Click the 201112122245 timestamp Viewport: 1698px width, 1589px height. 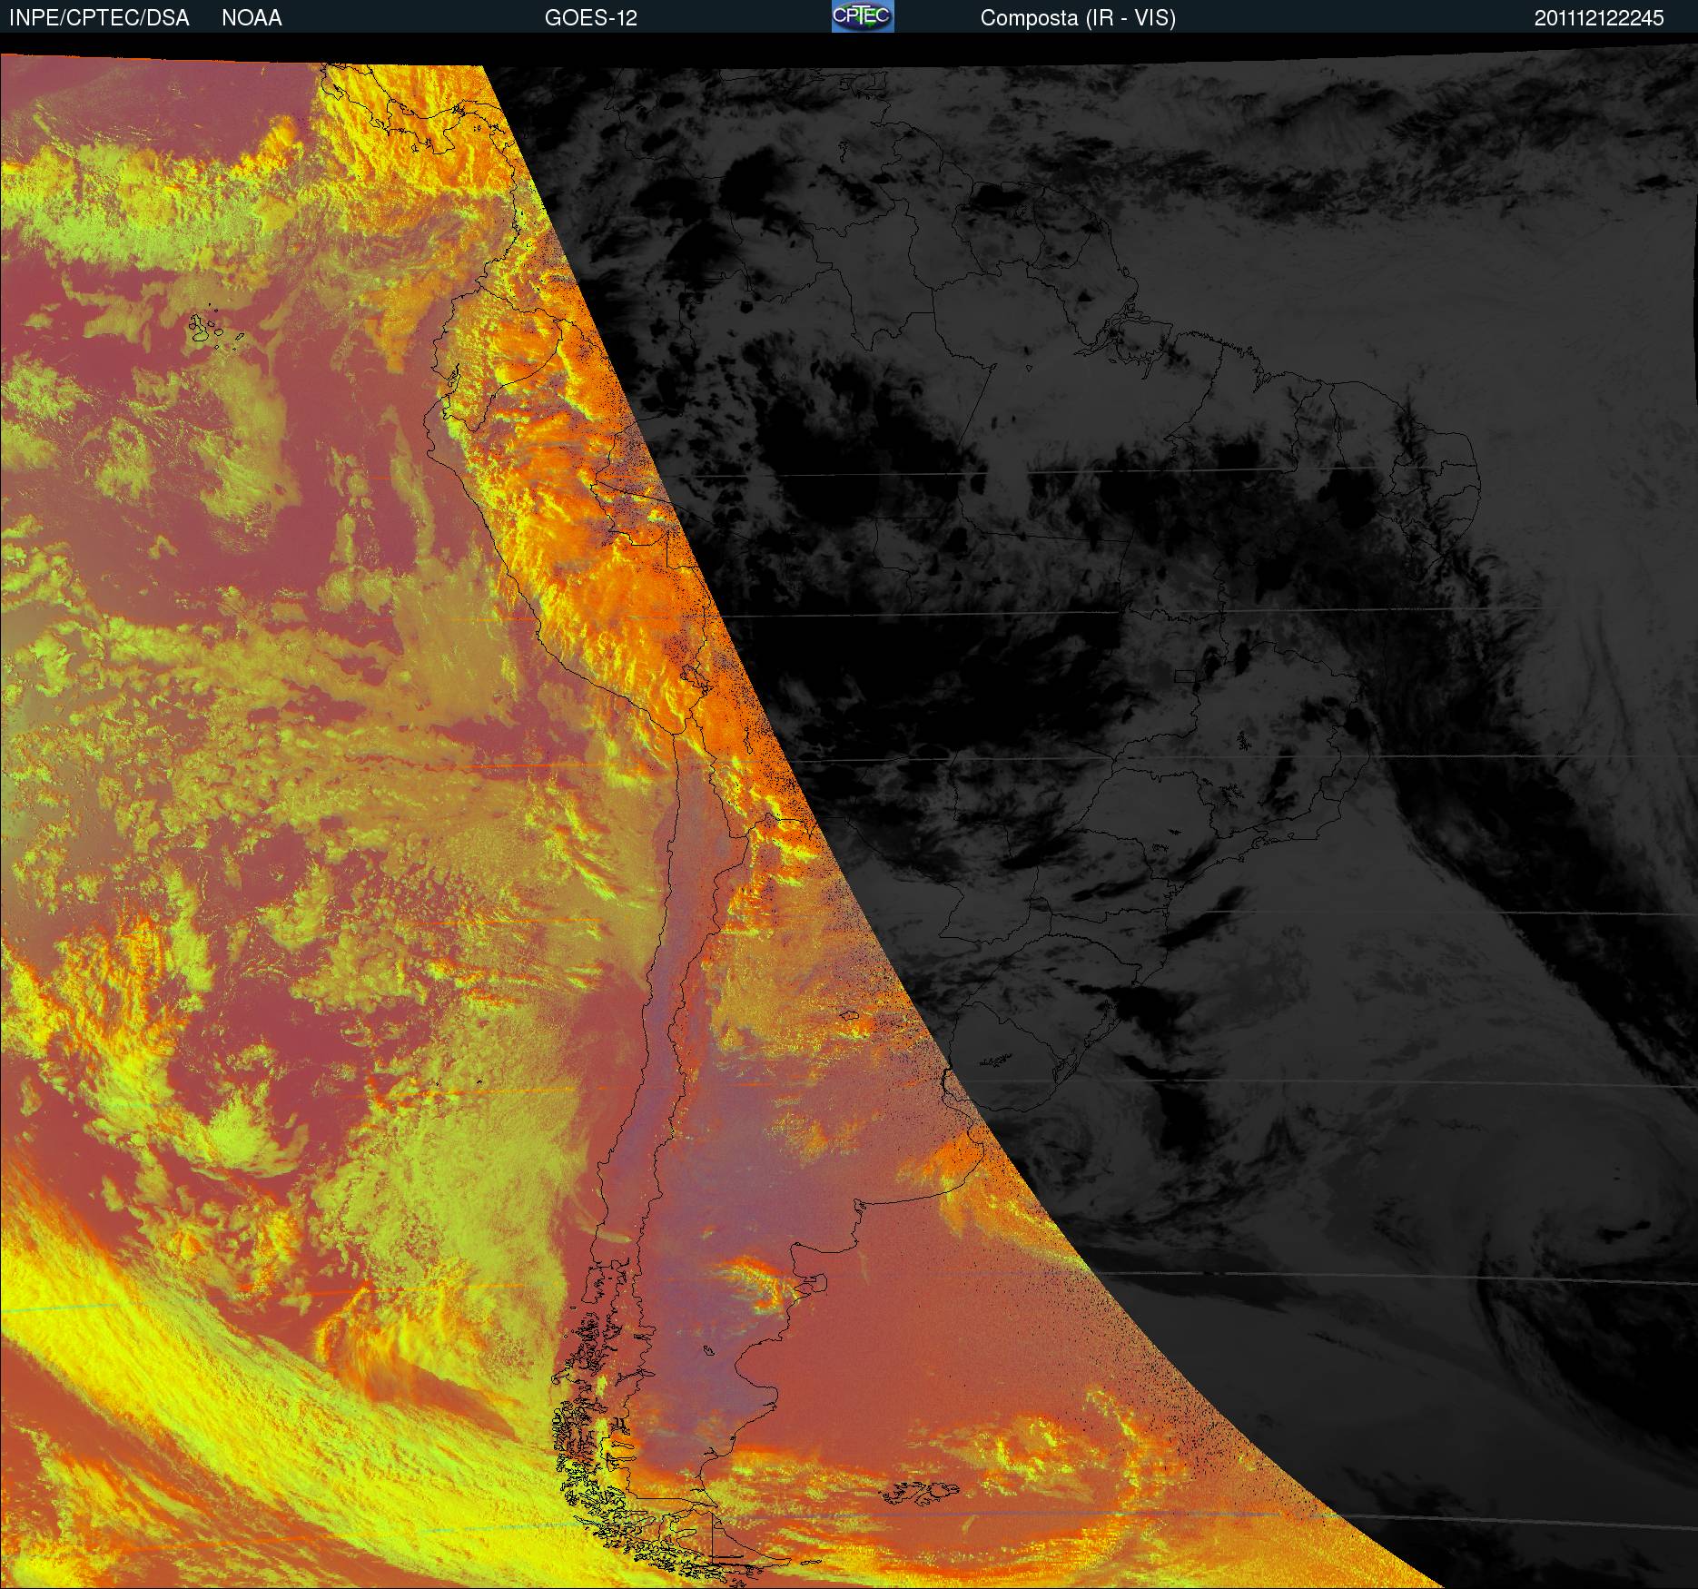(1599, 18)
